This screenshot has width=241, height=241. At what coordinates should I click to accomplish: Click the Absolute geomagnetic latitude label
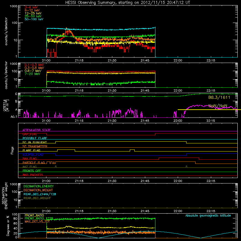[x=208, y=216]
